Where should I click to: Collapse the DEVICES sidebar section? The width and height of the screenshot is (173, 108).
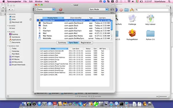point(8,14)
